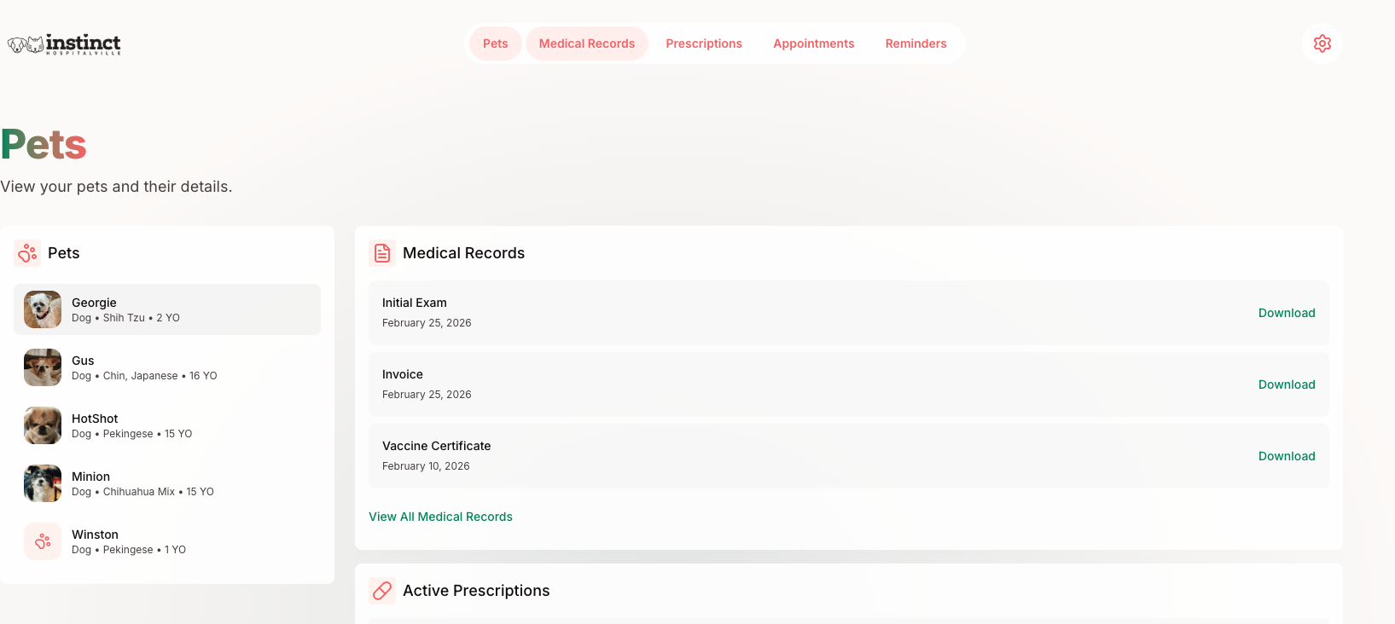Click the Active Prescriptions pill icon
Screen dimensions: 1395x624
click(x=382, y=591)
